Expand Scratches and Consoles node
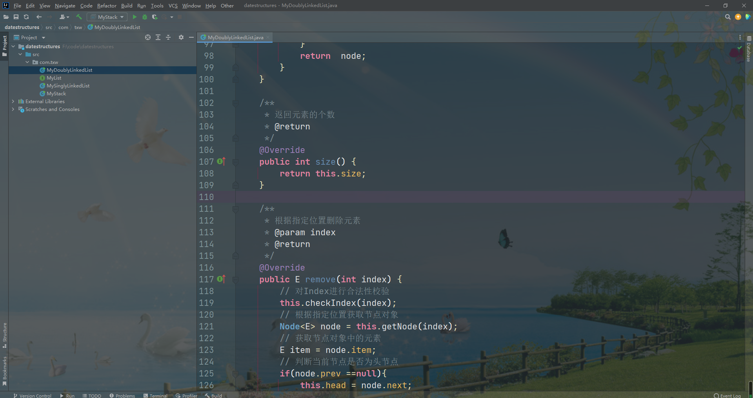This screenshot has height=398, width=753. click(x=13, y=109)
